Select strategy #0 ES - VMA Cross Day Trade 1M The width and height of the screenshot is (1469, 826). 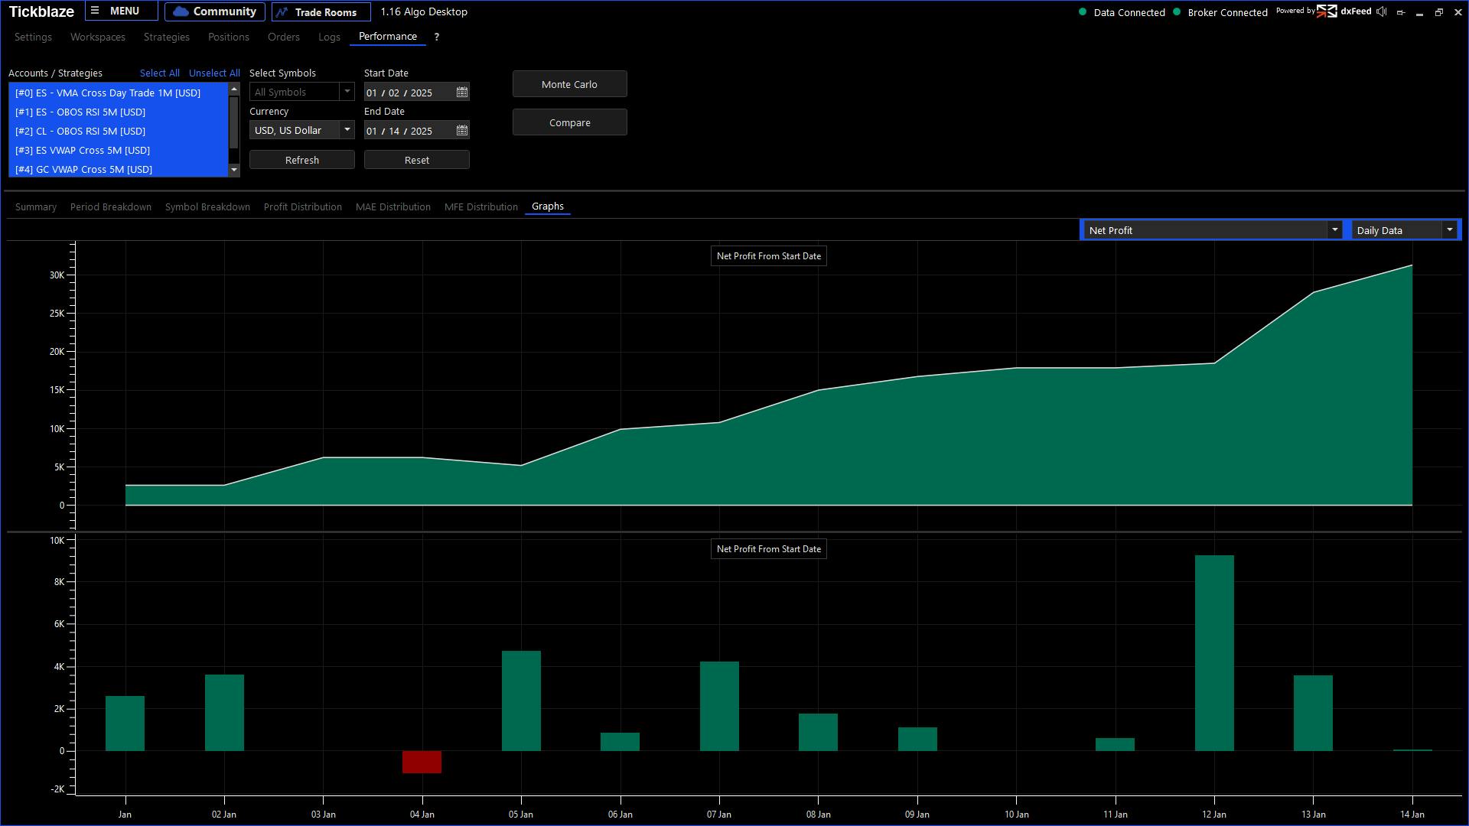click(119, 93)
